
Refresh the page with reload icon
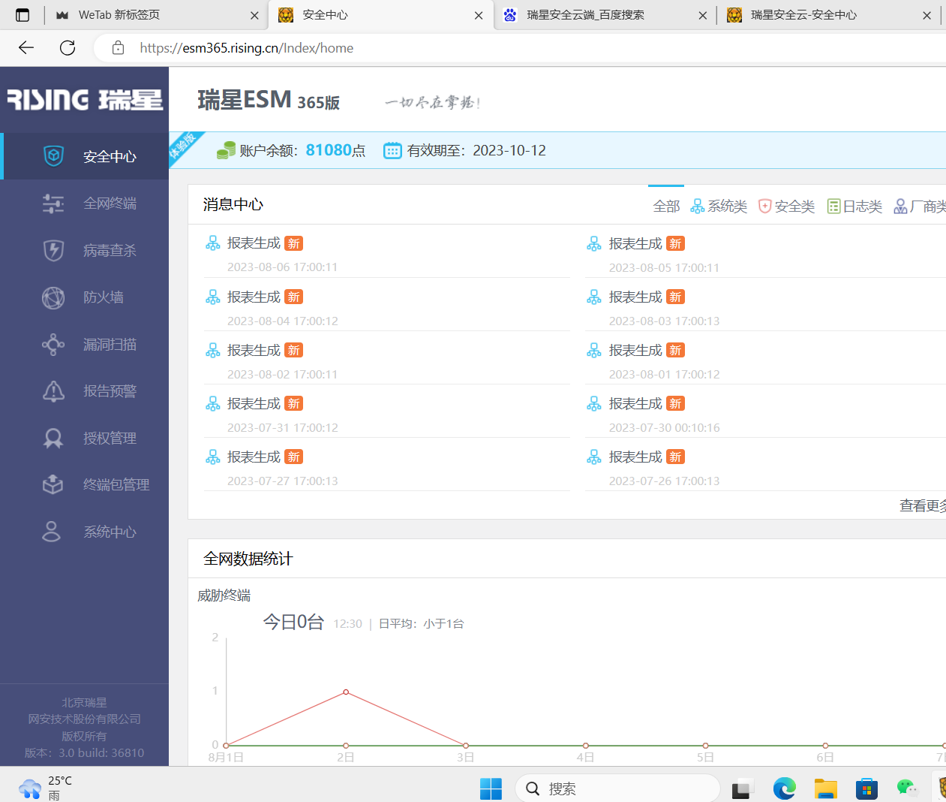68,48
